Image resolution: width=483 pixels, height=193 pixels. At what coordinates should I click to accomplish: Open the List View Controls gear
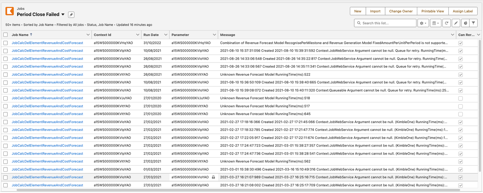pos(423,23)
